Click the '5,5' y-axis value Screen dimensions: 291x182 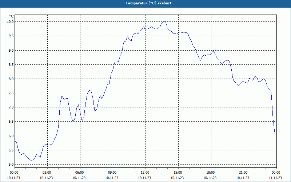point(11,150)
